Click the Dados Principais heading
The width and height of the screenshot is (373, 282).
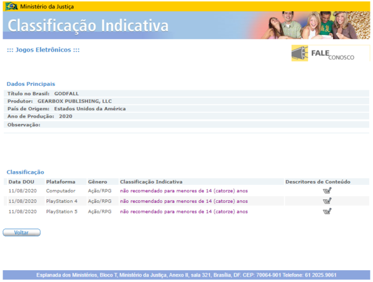(x=30, y=83)
